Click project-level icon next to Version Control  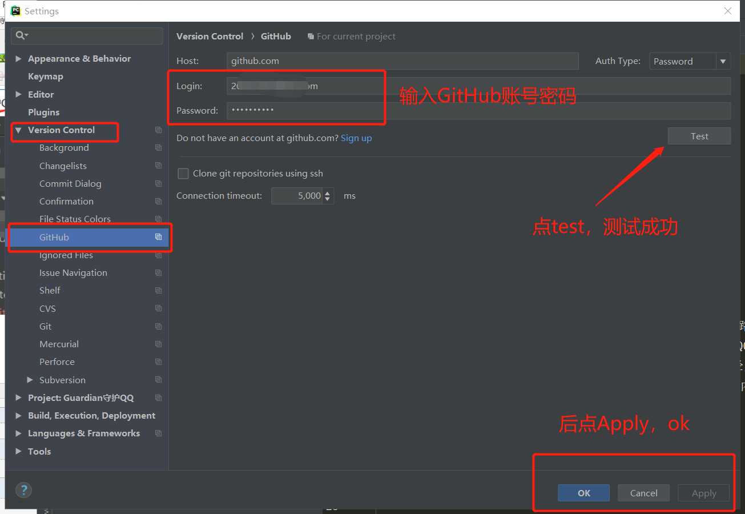[x=158, y=130]
